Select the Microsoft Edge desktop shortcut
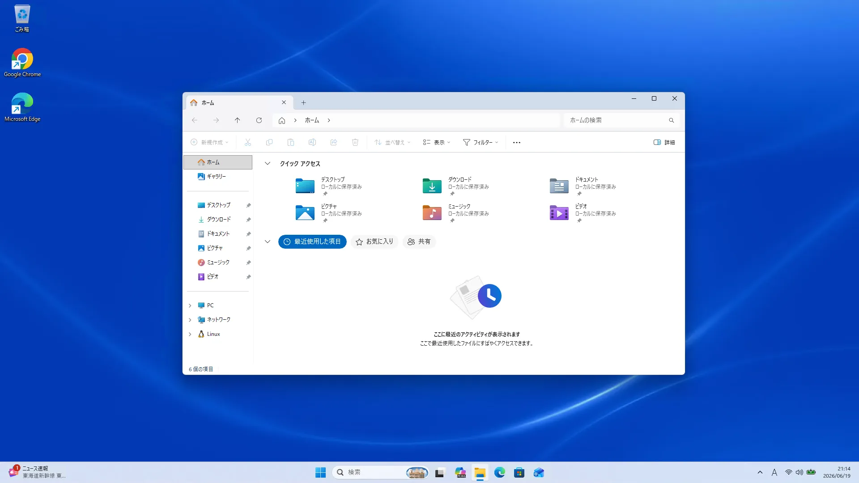 click(22, 107)
